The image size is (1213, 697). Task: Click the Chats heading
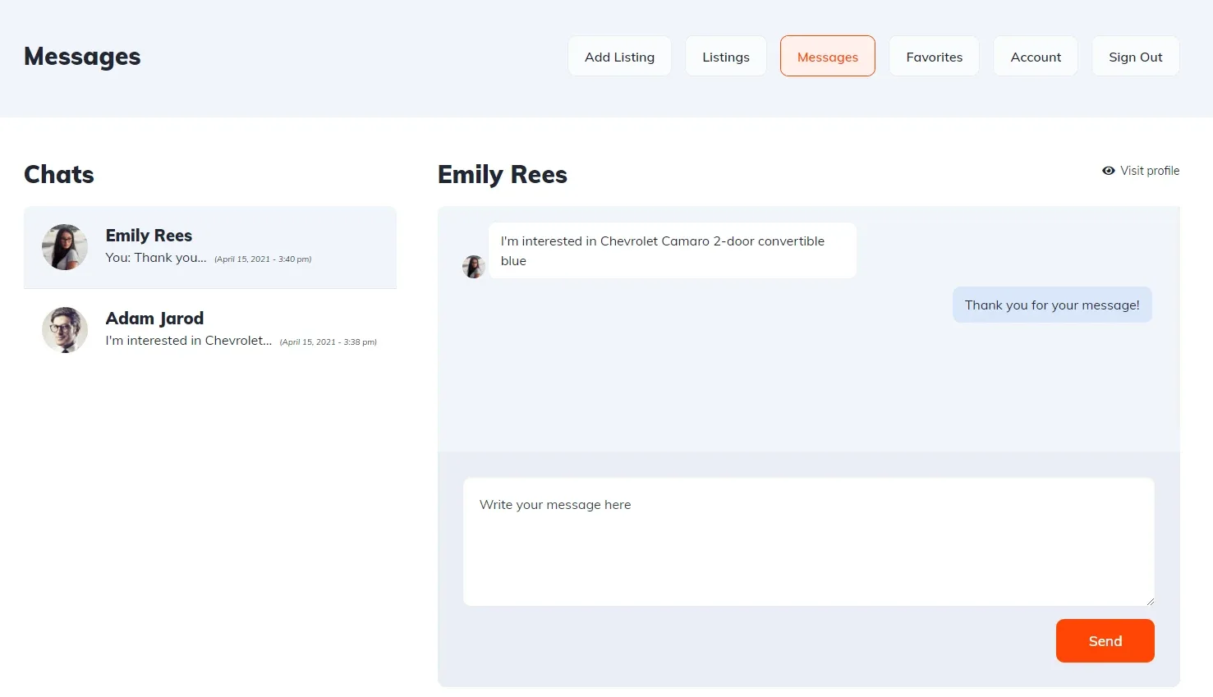click(59, 175)
